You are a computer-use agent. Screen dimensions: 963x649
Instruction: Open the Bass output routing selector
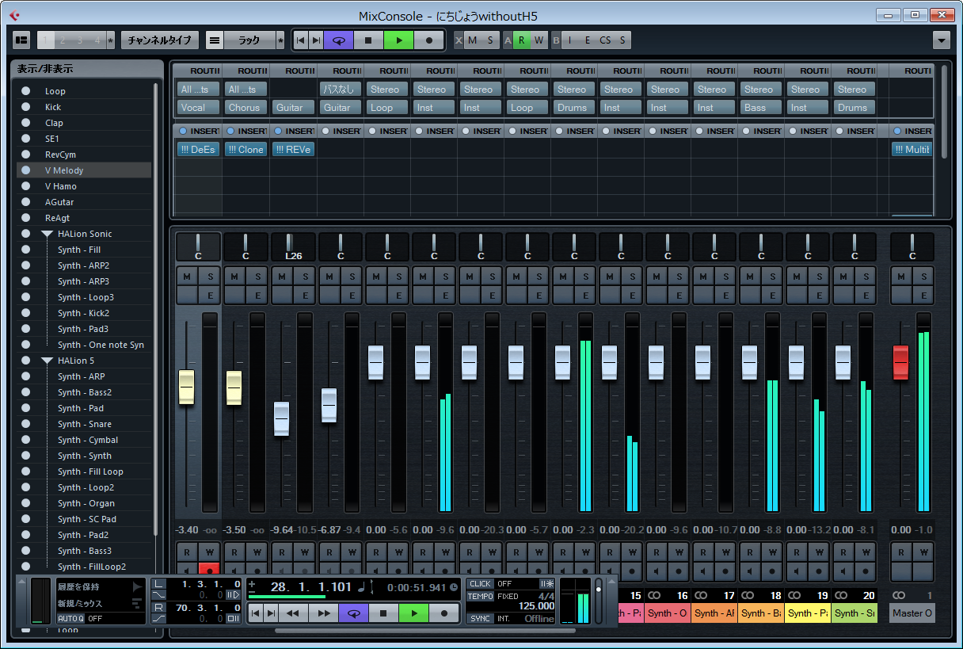click(x=761, y=108)
